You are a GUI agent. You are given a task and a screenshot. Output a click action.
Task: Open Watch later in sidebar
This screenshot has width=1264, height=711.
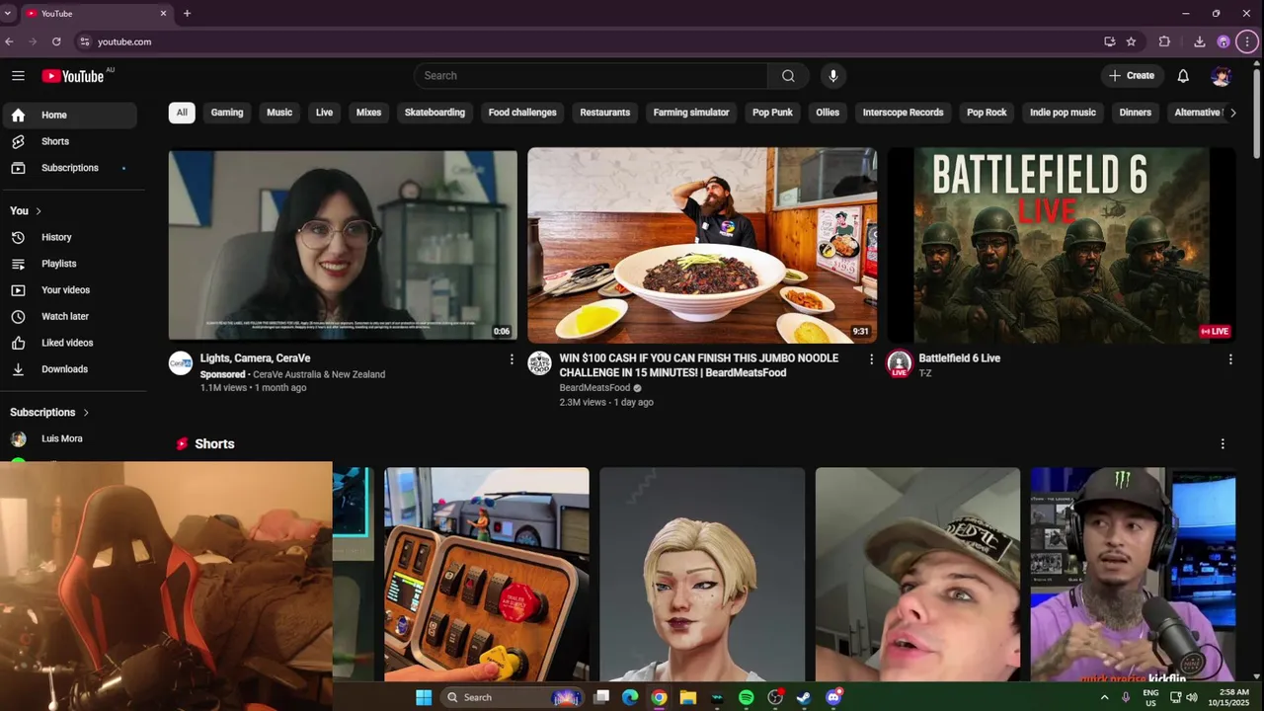coord(69,317)
